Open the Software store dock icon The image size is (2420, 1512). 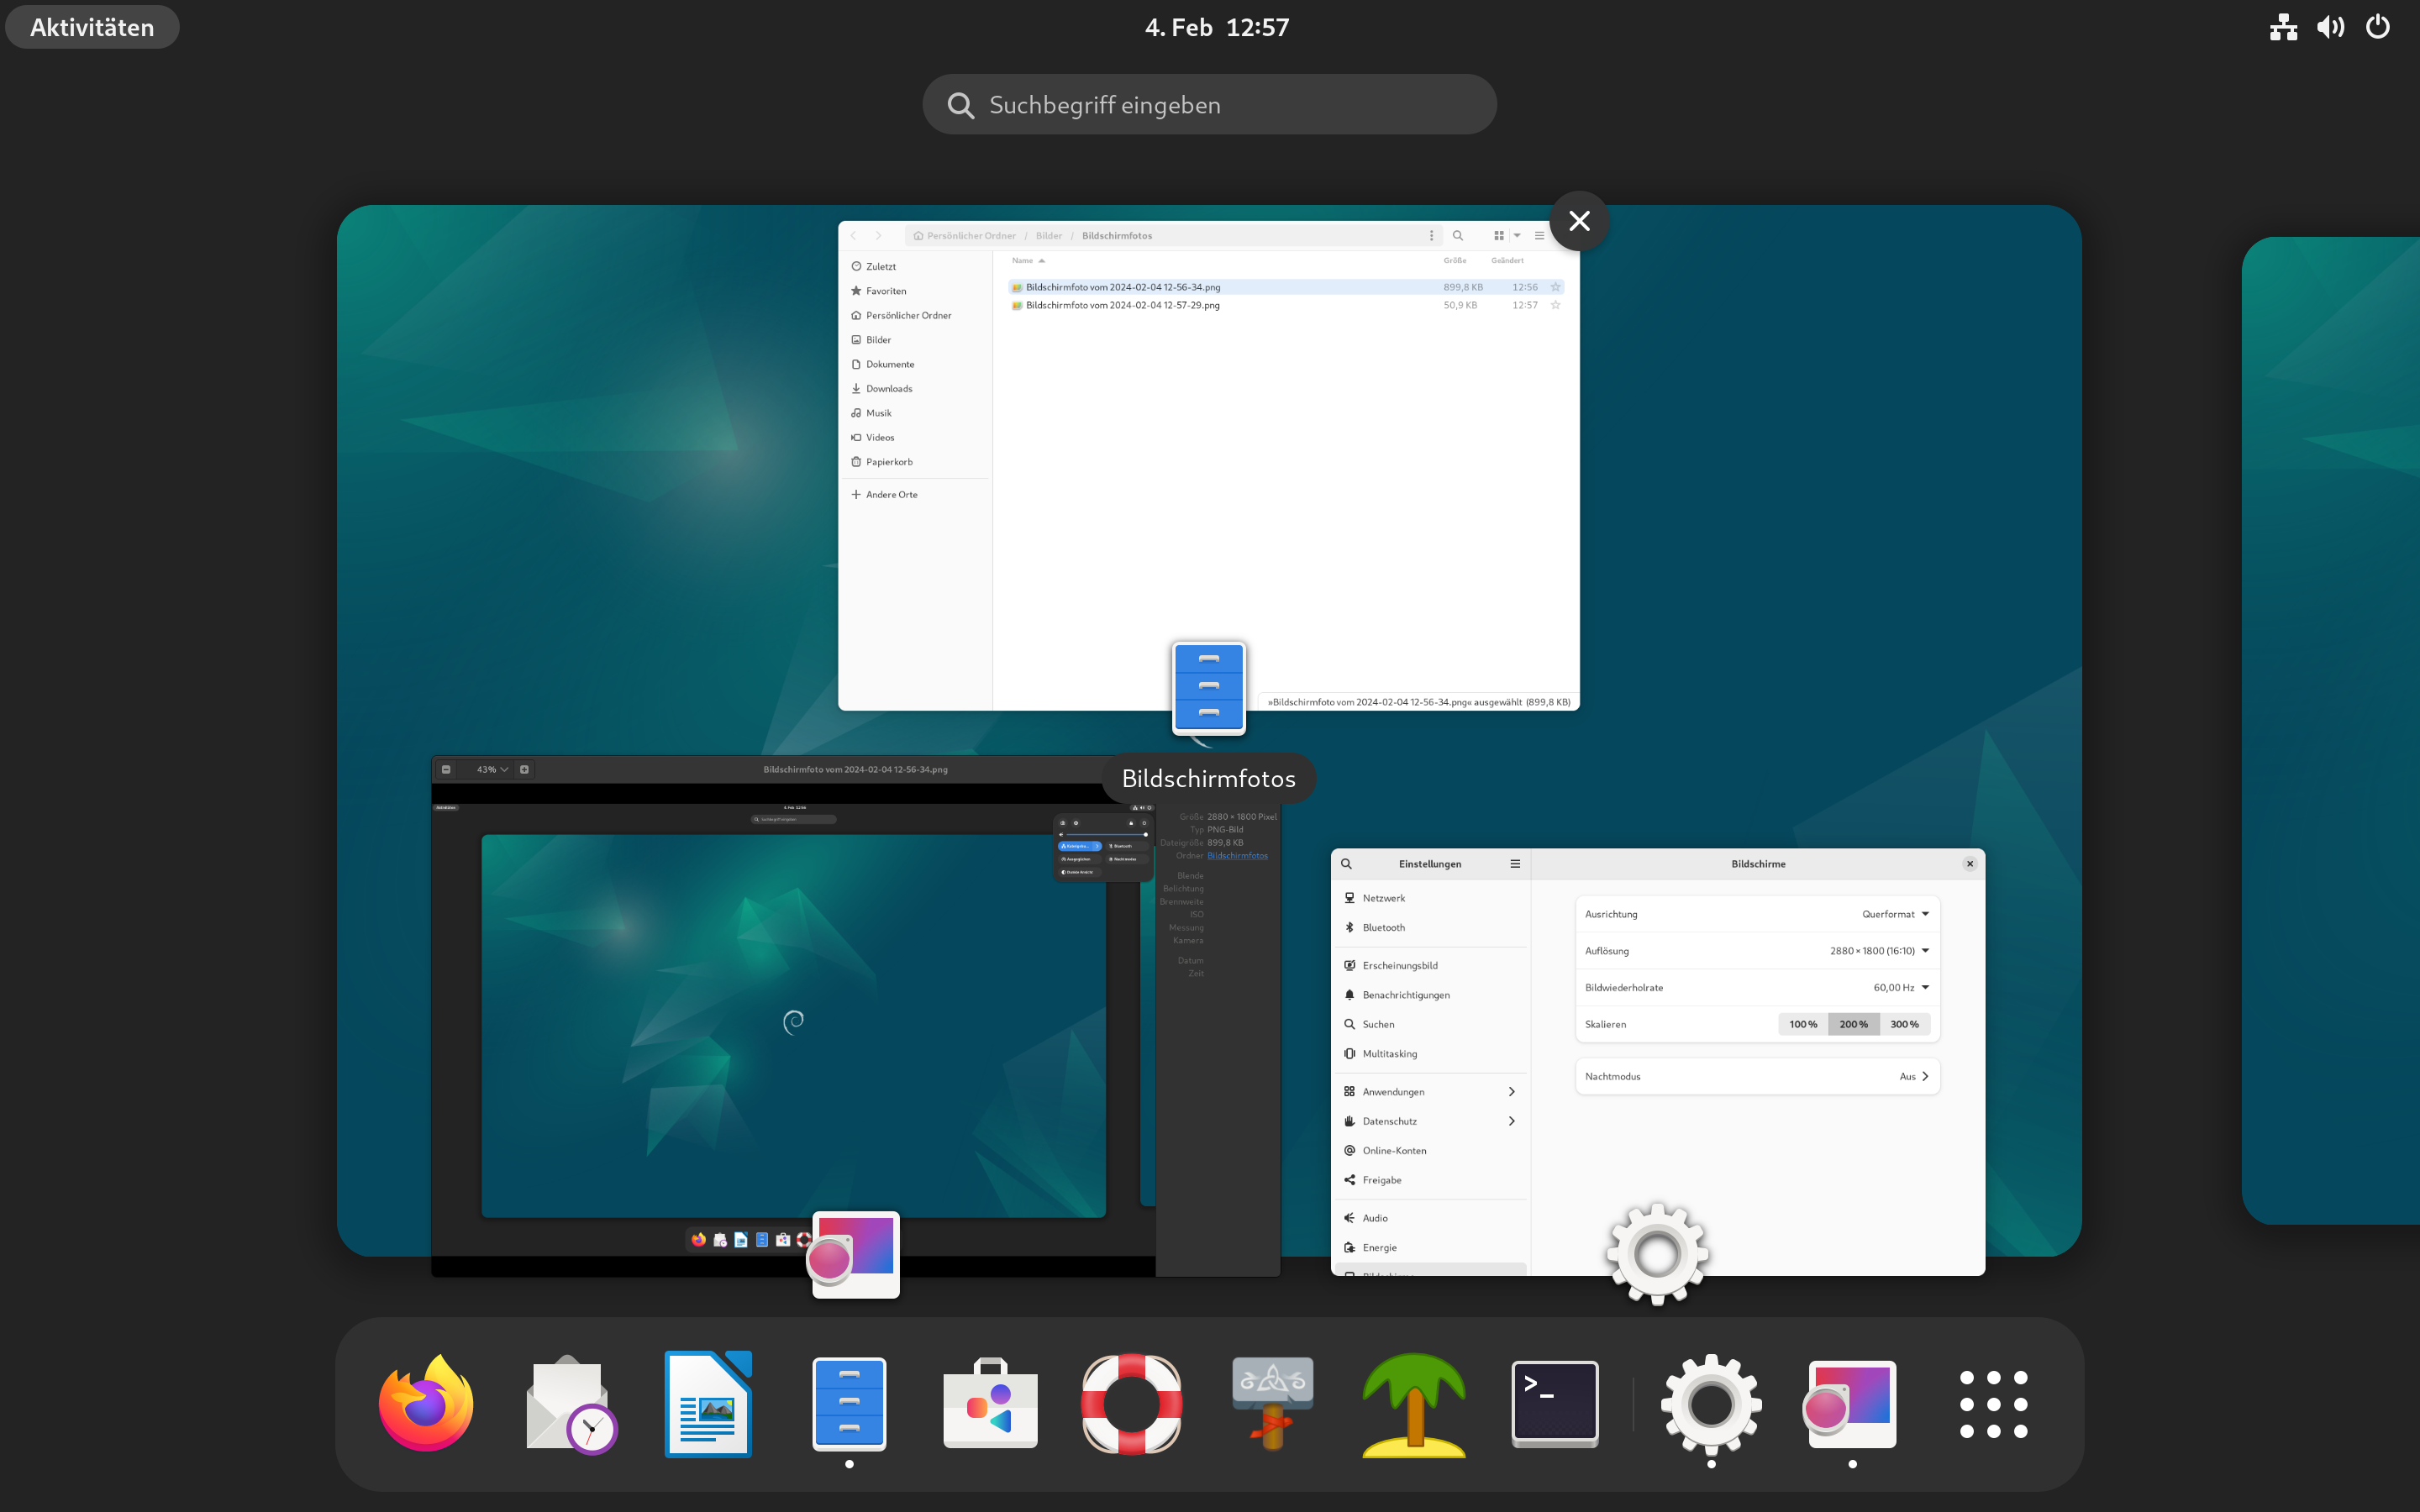pyautogui.click(x=990, y=1403)
